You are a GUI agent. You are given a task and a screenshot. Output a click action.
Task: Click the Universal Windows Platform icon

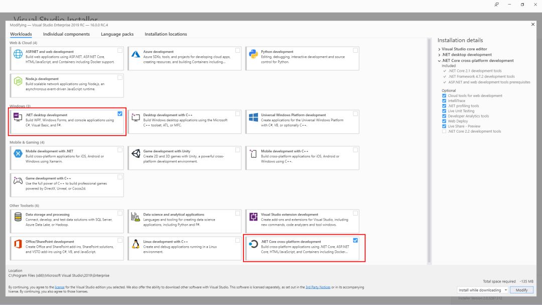point(253,118)
